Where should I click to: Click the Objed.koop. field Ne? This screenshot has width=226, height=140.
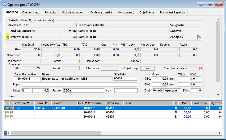[147, 68]
